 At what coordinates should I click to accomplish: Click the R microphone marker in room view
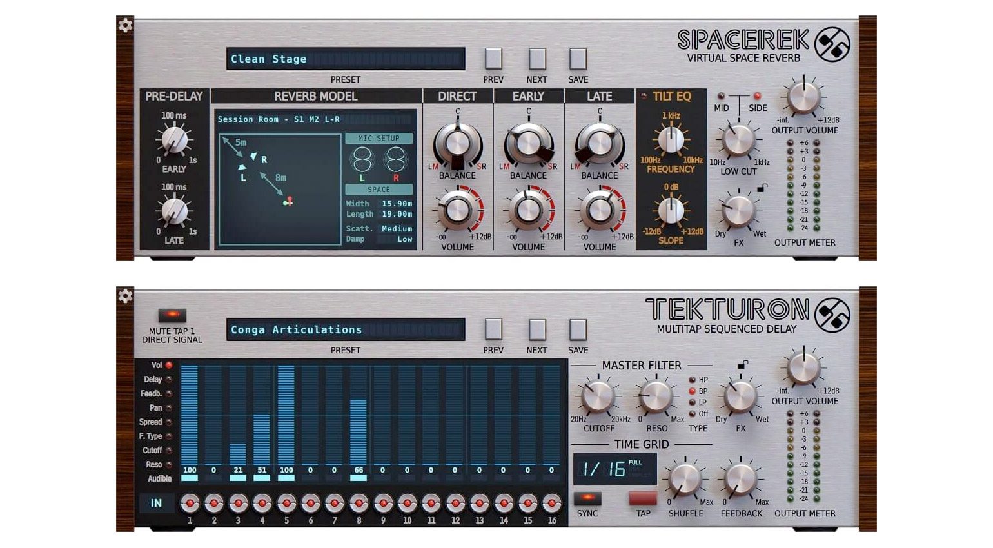coord(254,157)
